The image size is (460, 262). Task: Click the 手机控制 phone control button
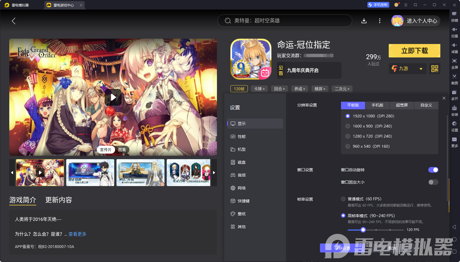point(378,5)
